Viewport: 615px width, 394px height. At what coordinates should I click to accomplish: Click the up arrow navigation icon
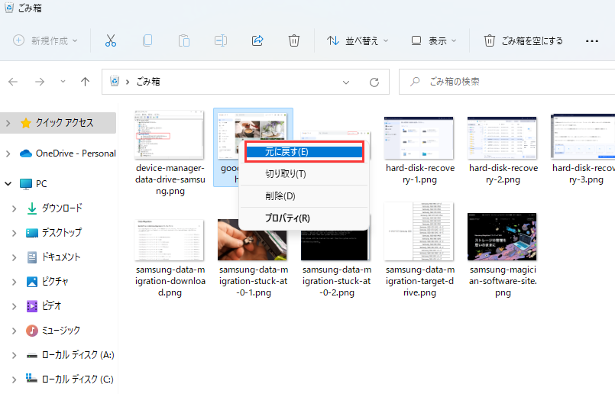pos(86,82)
